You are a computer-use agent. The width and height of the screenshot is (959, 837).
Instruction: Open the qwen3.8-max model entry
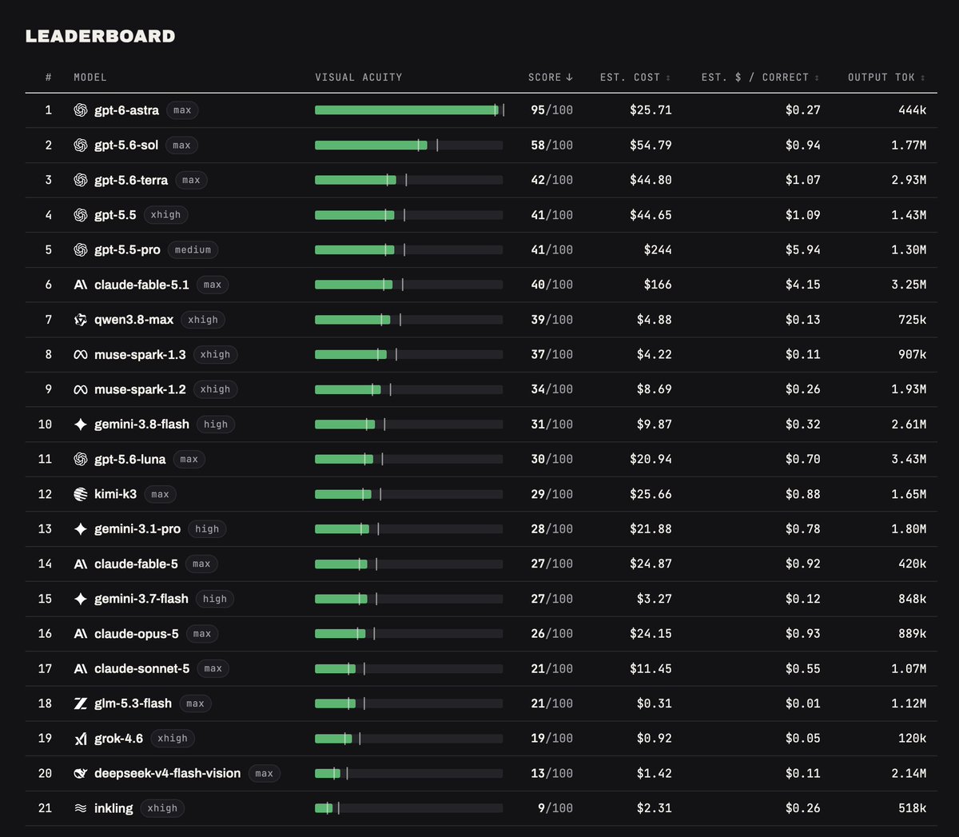point(133,320)
